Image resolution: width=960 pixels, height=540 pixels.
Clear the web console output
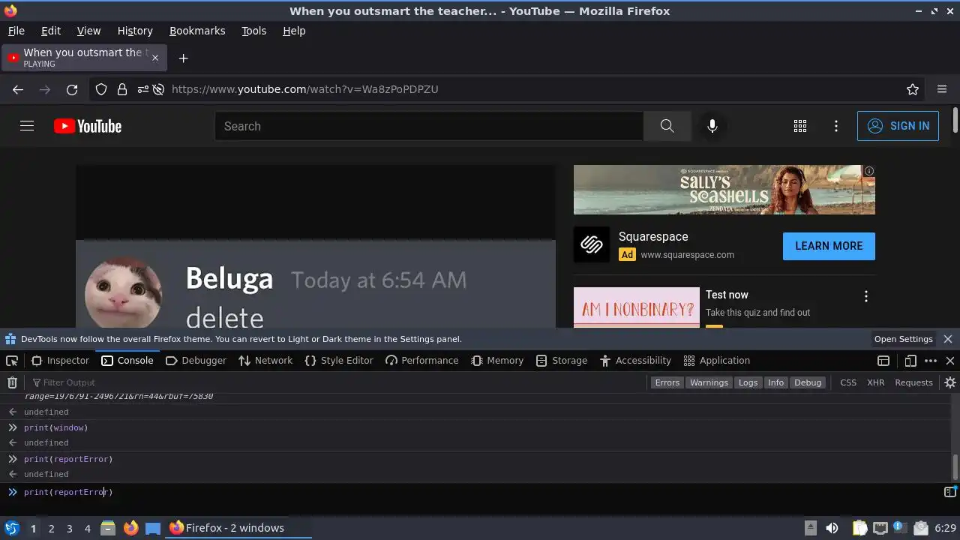(x=12, y=382)
